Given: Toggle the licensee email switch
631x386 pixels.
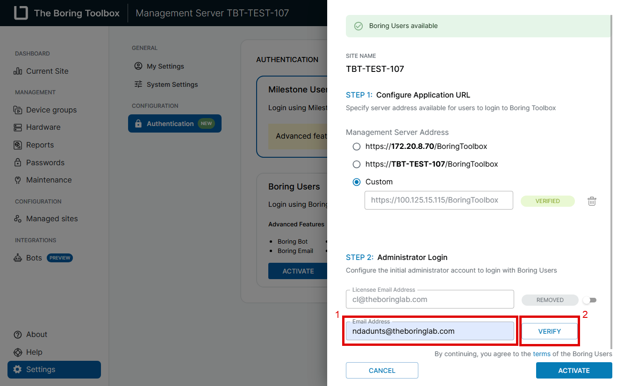Looking at the screenshot, I should (589, 300).
